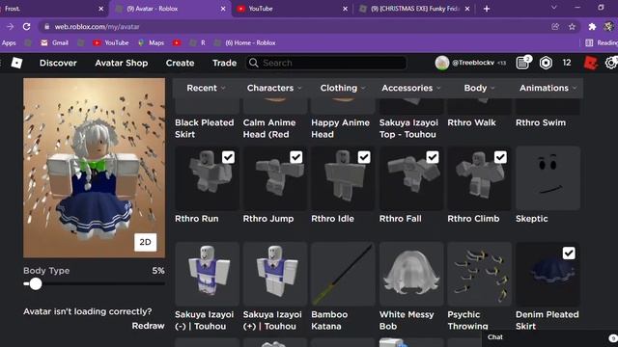Open the Trade page
This screenshot has width=618, height=347.
[224, 63]
